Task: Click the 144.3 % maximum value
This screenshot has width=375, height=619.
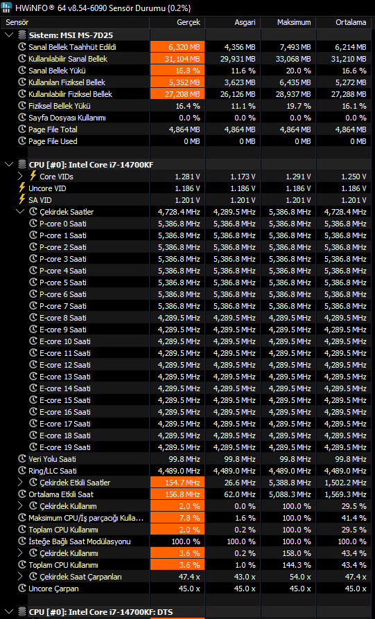Action: (297, 565)
